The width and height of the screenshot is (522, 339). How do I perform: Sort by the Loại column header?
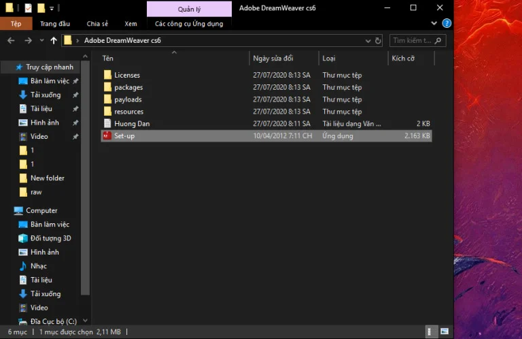click(329, 59)
